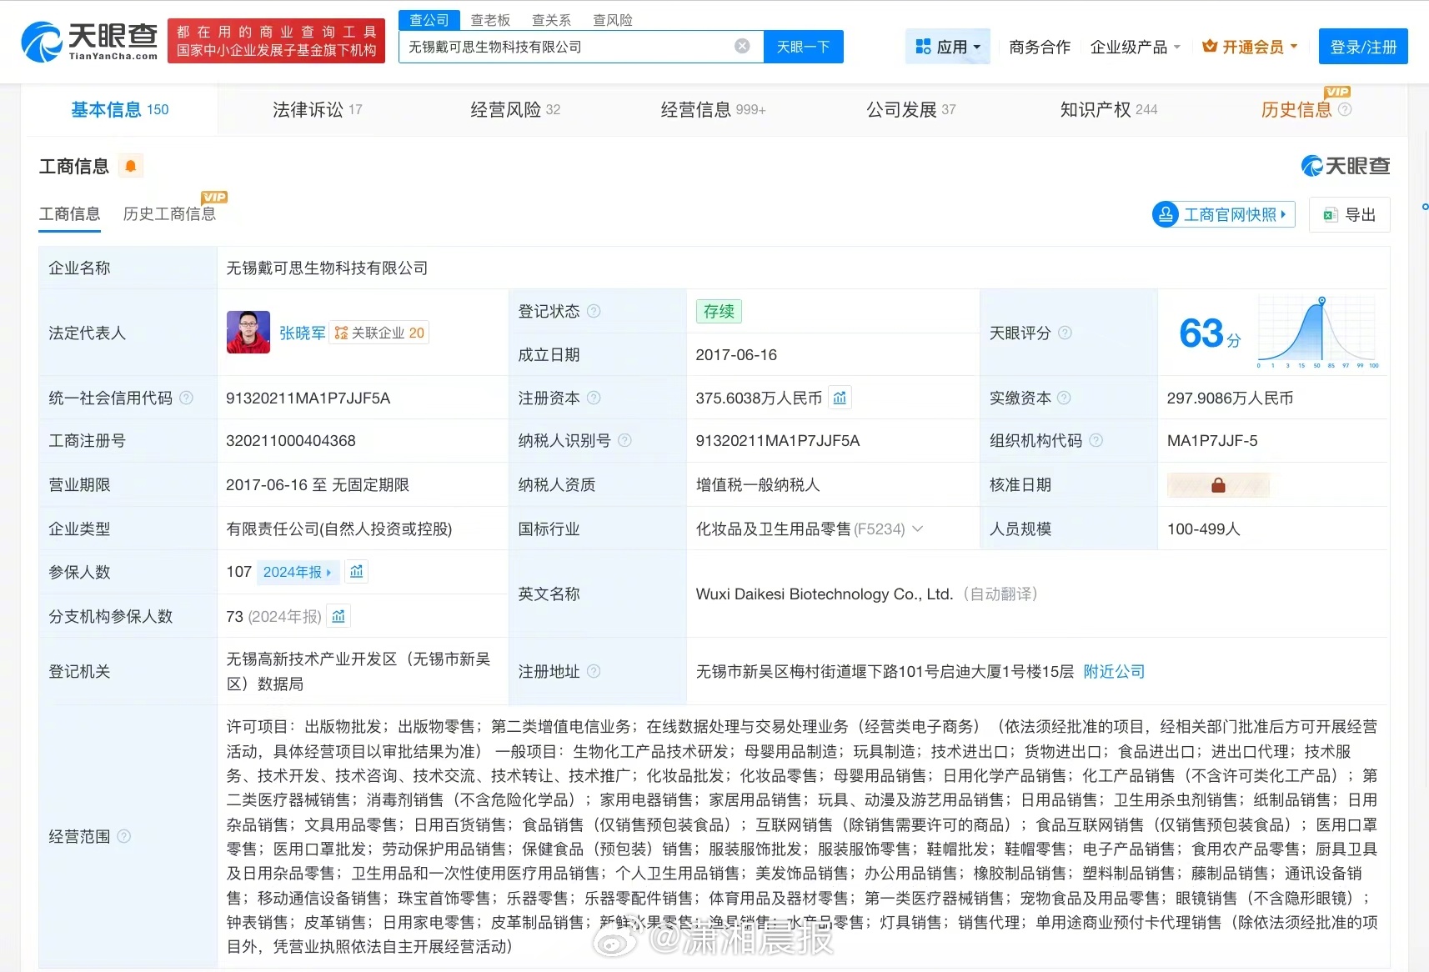Click the legal representative's photo thumbnail
The height and width of the screenshot is (972, 1429).
tap(248, 333)
